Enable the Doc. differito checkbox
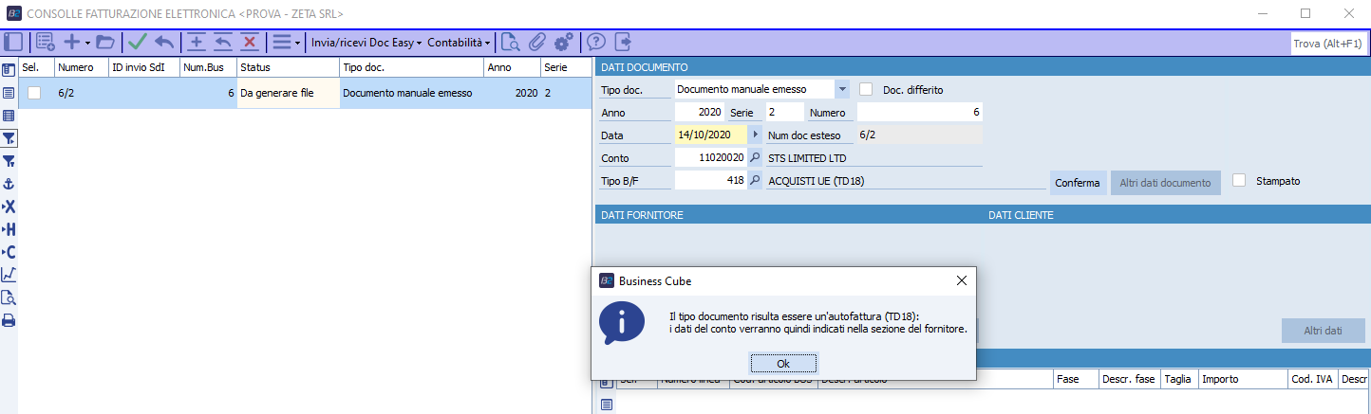The width and height of the screenshot is (1371, 414). 866,89
